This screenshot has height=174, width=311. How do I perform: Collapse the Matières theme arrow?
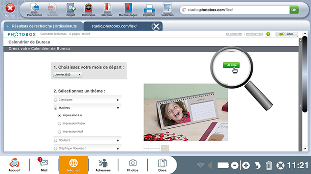point(118,108)
